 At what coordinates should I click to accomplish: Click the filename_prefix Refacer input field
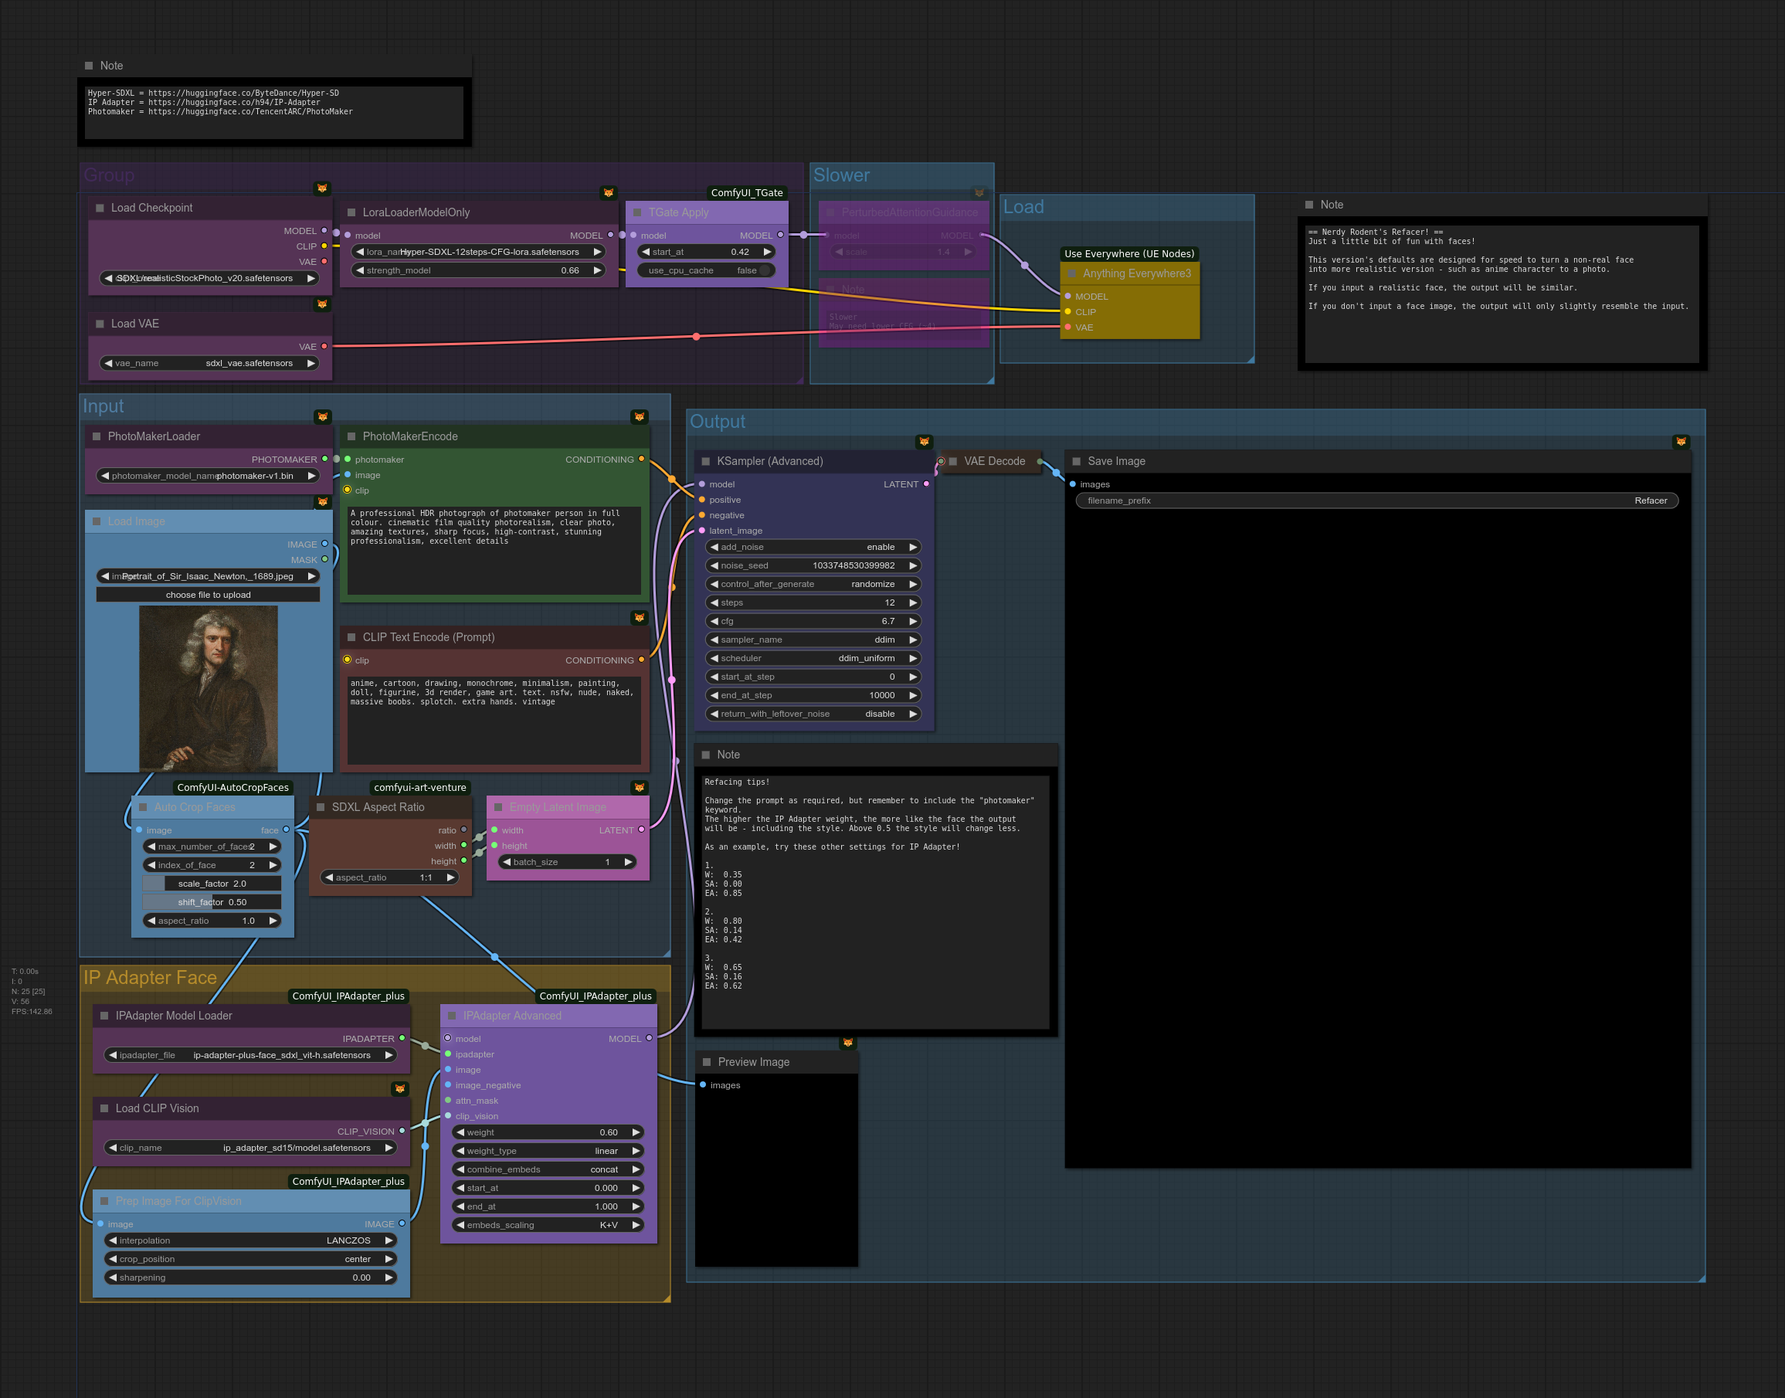tap(1376, 501)
